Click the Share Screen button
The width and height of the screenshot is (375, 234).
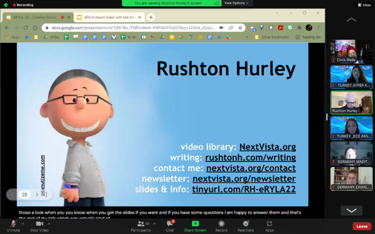195,226
